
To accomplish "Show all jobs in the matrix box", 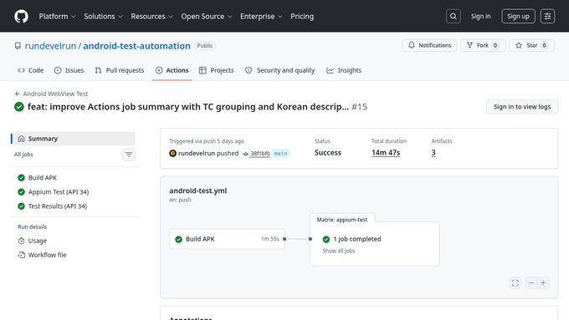I will [339, 251].
